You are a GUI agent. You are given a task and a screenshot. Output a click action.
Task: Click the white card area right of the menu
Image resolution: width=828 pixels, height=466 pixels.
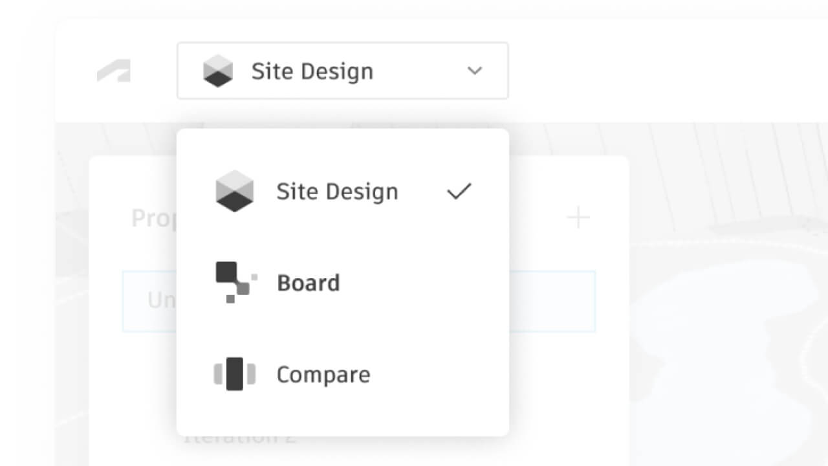(568, 388)
